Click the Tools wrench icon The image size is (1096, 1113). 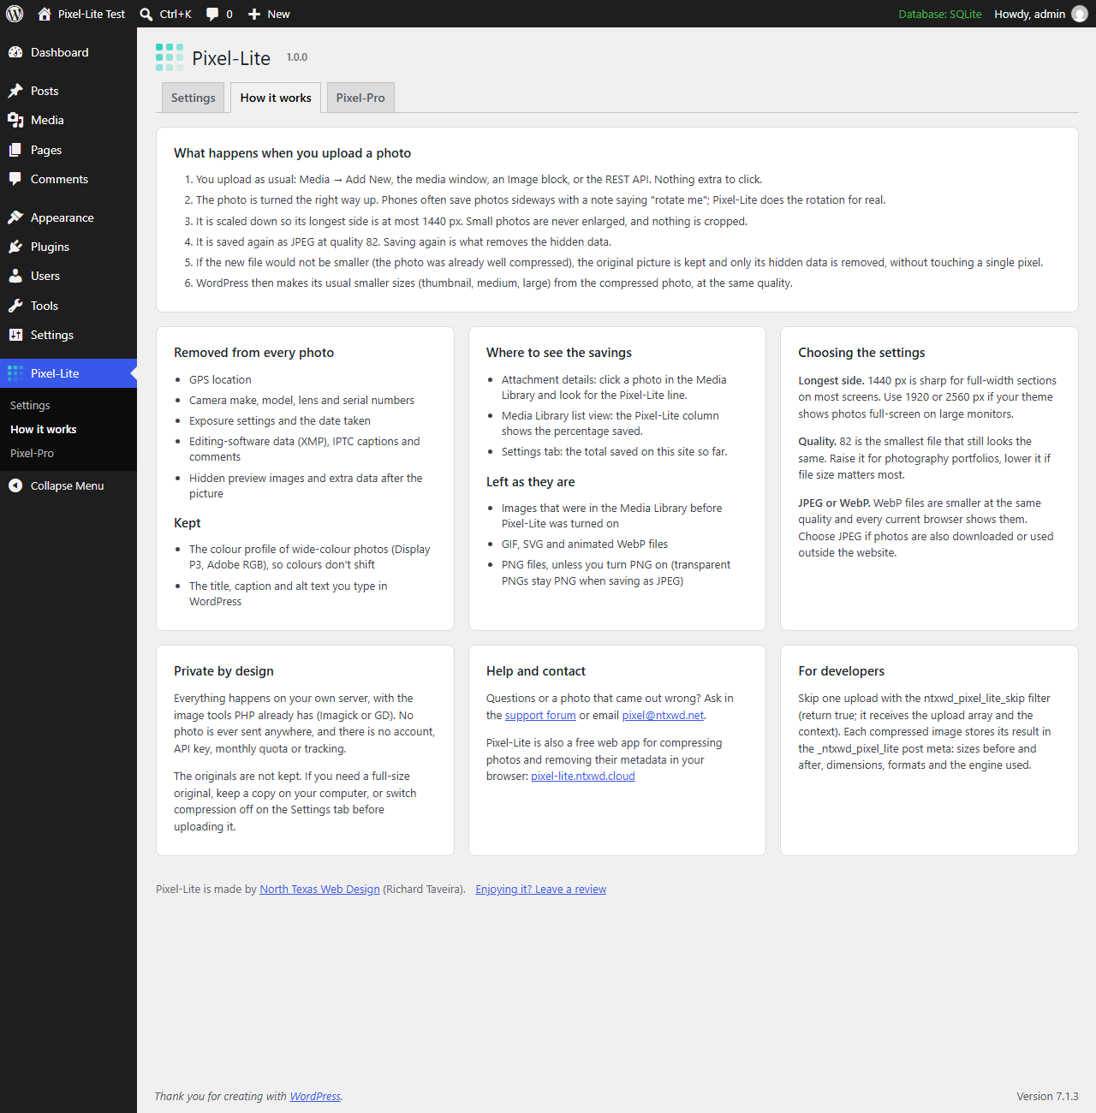pos(15,306)
